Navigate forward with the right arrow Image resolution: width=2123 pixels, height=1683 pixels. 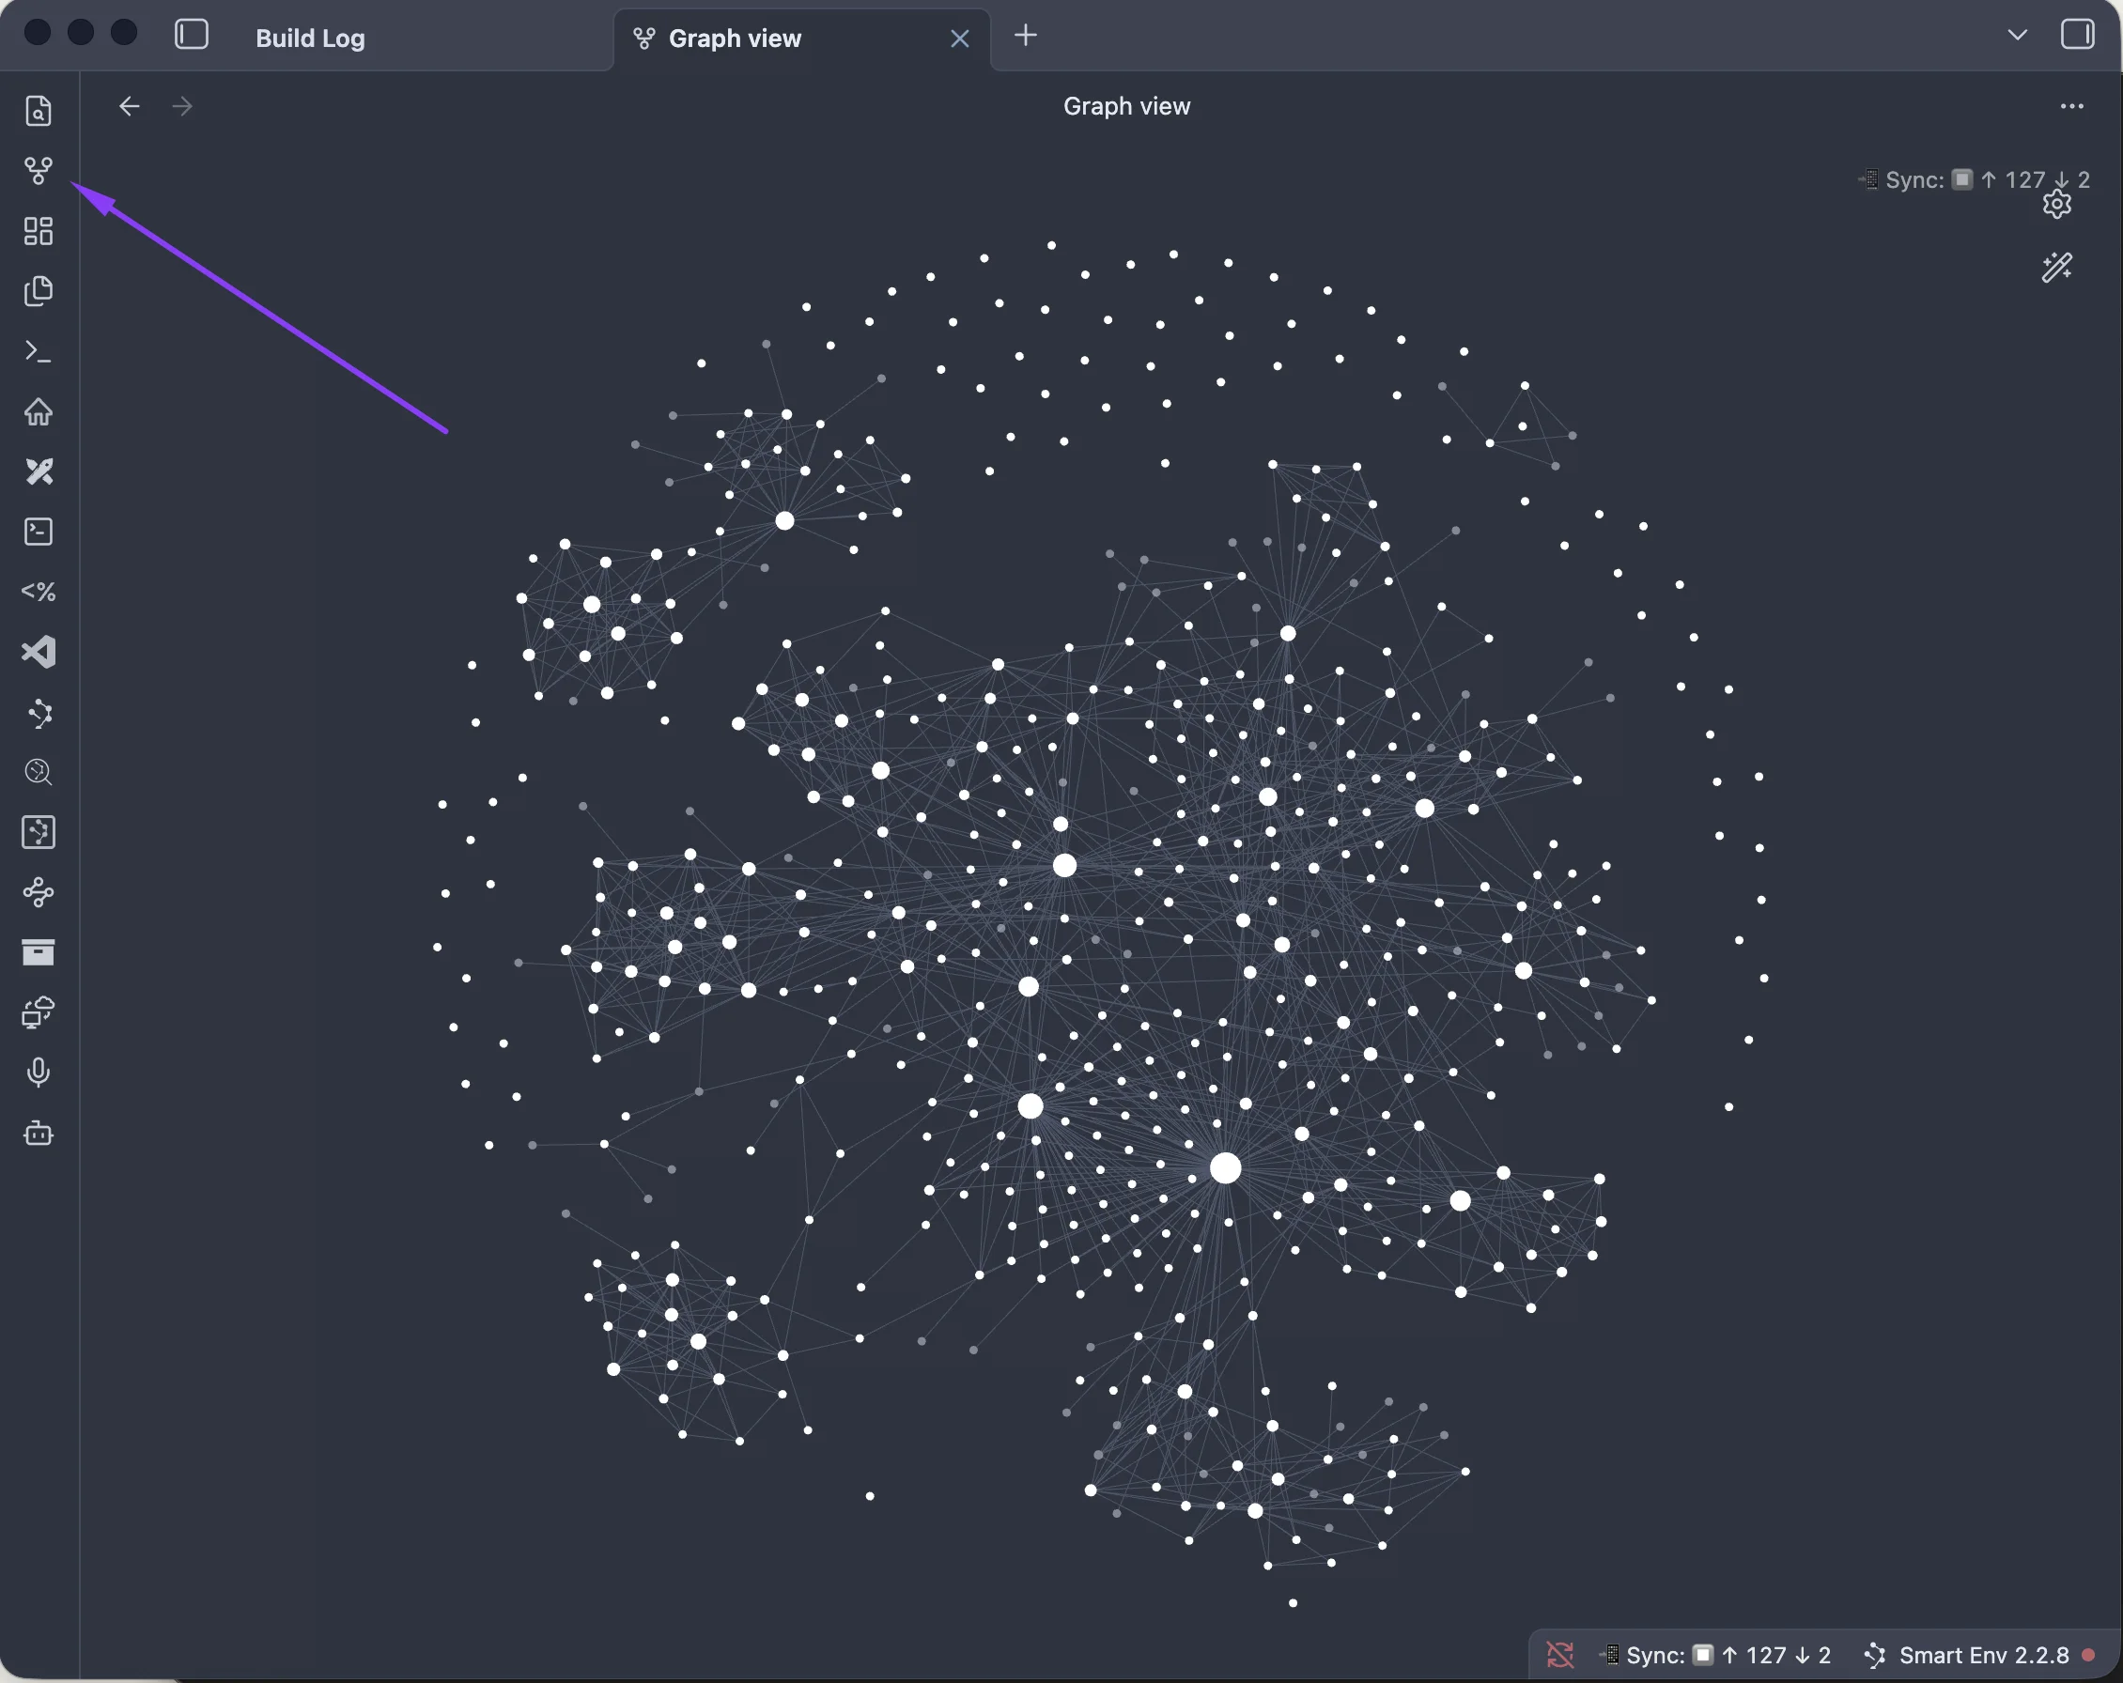point(182,105)
